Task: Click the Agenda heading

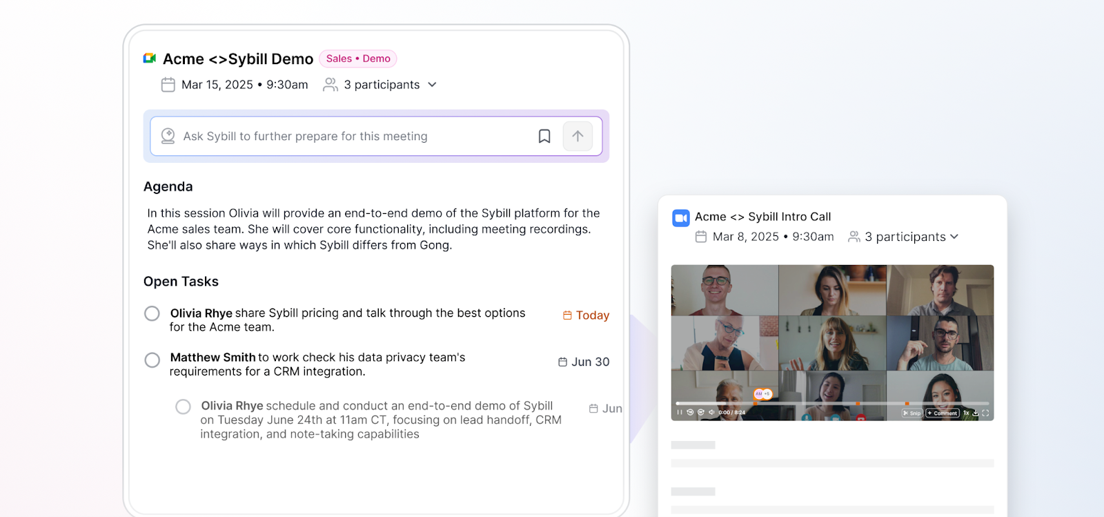Action: [168, 187]
